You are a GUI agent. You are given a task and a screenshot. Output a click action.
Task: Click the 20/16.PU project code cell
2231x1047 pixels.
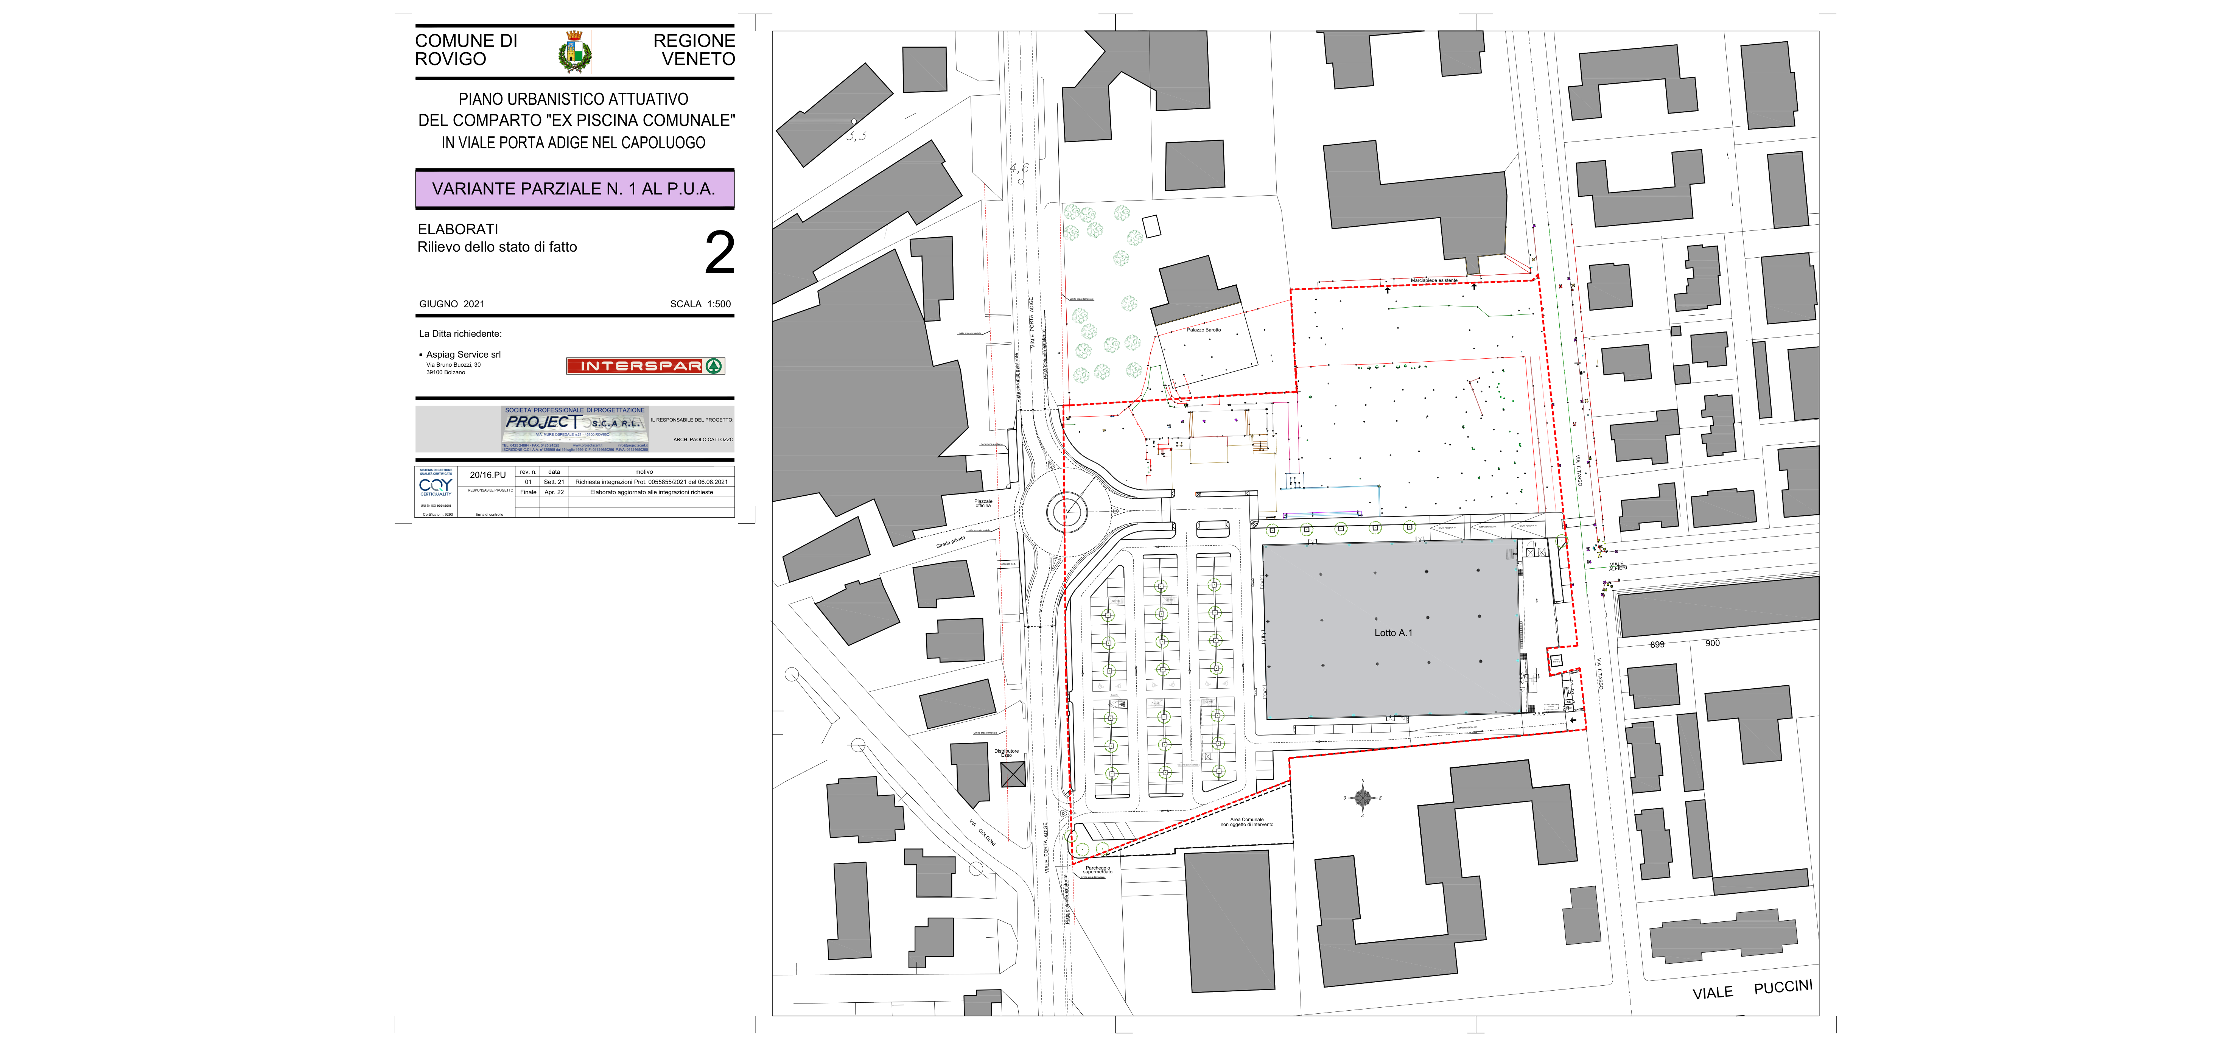coord(488,474)
